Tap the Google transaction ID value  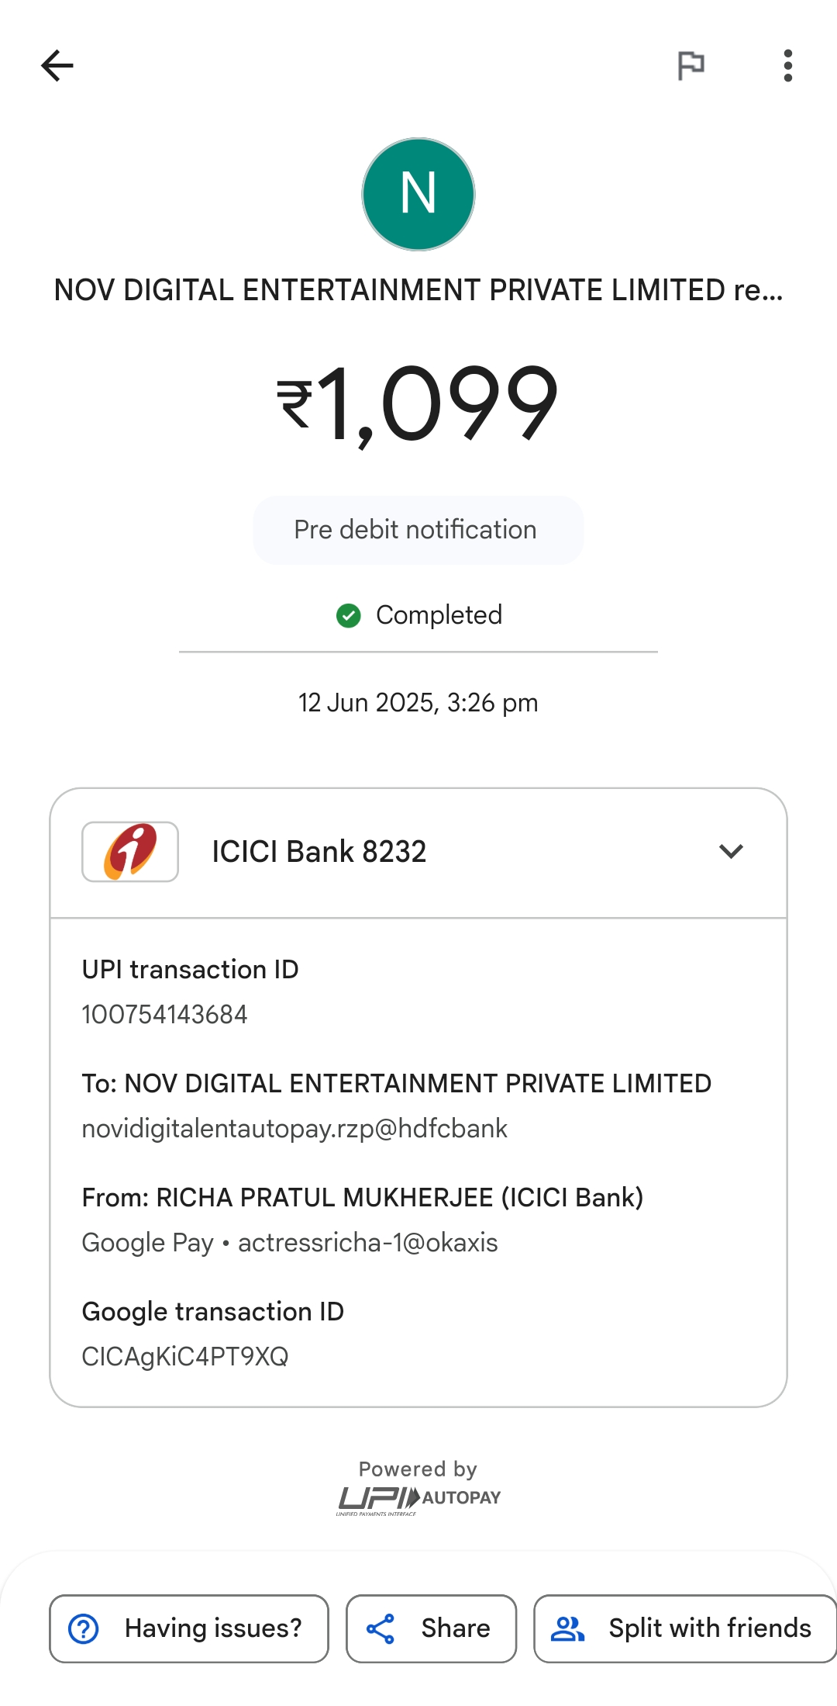click(185, 1357)
